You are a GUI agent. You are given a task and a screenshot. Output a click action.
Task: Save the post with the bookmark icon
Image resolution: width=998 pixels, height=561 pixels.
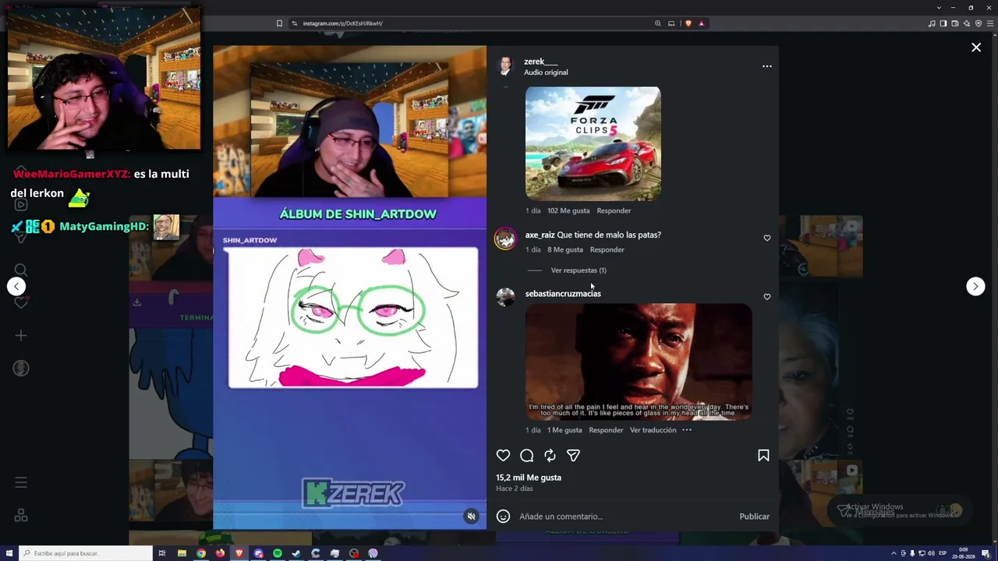763,456
